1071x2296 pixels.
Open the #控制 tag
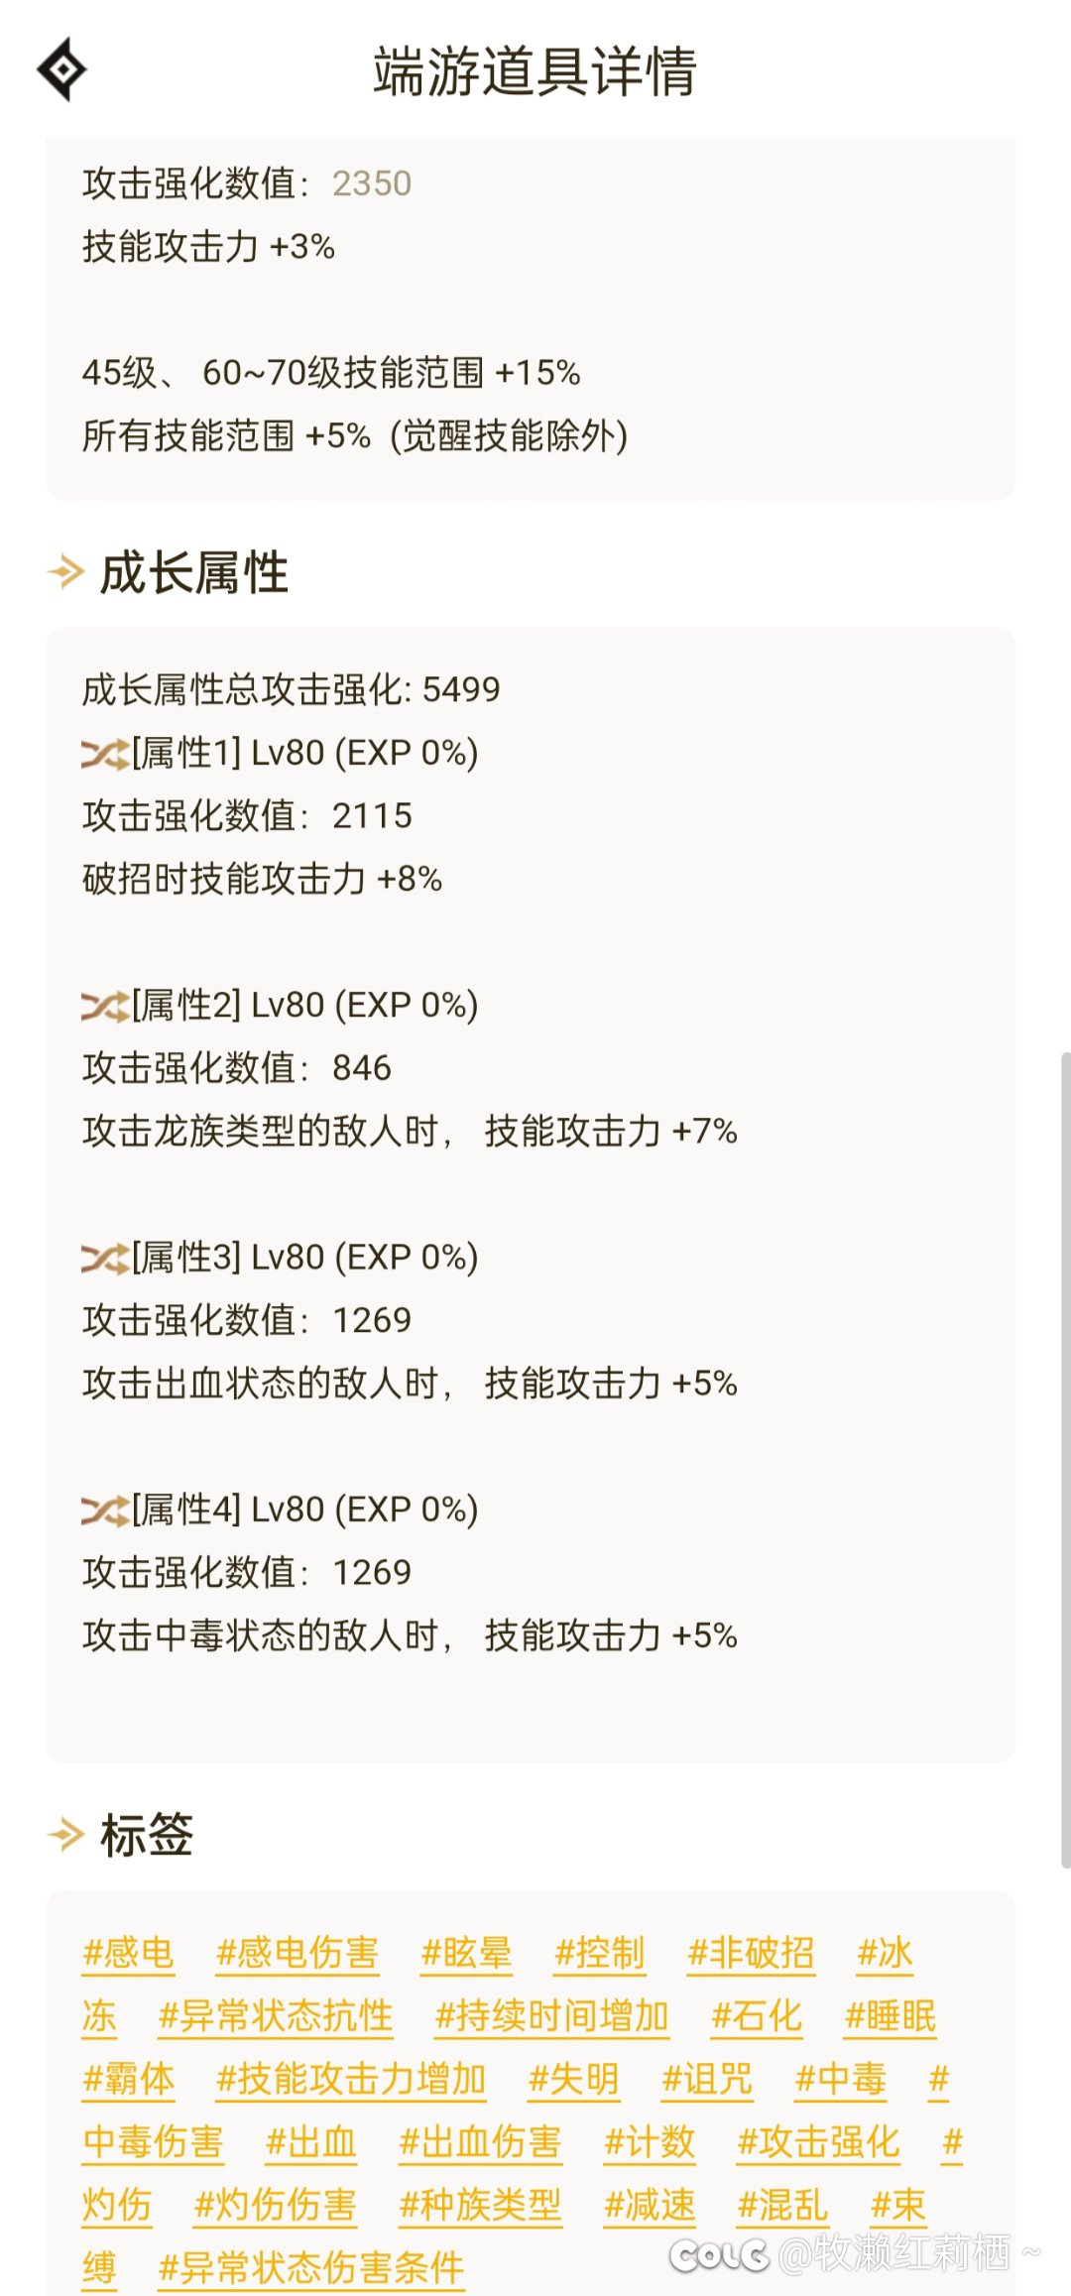coord(600,1953)
